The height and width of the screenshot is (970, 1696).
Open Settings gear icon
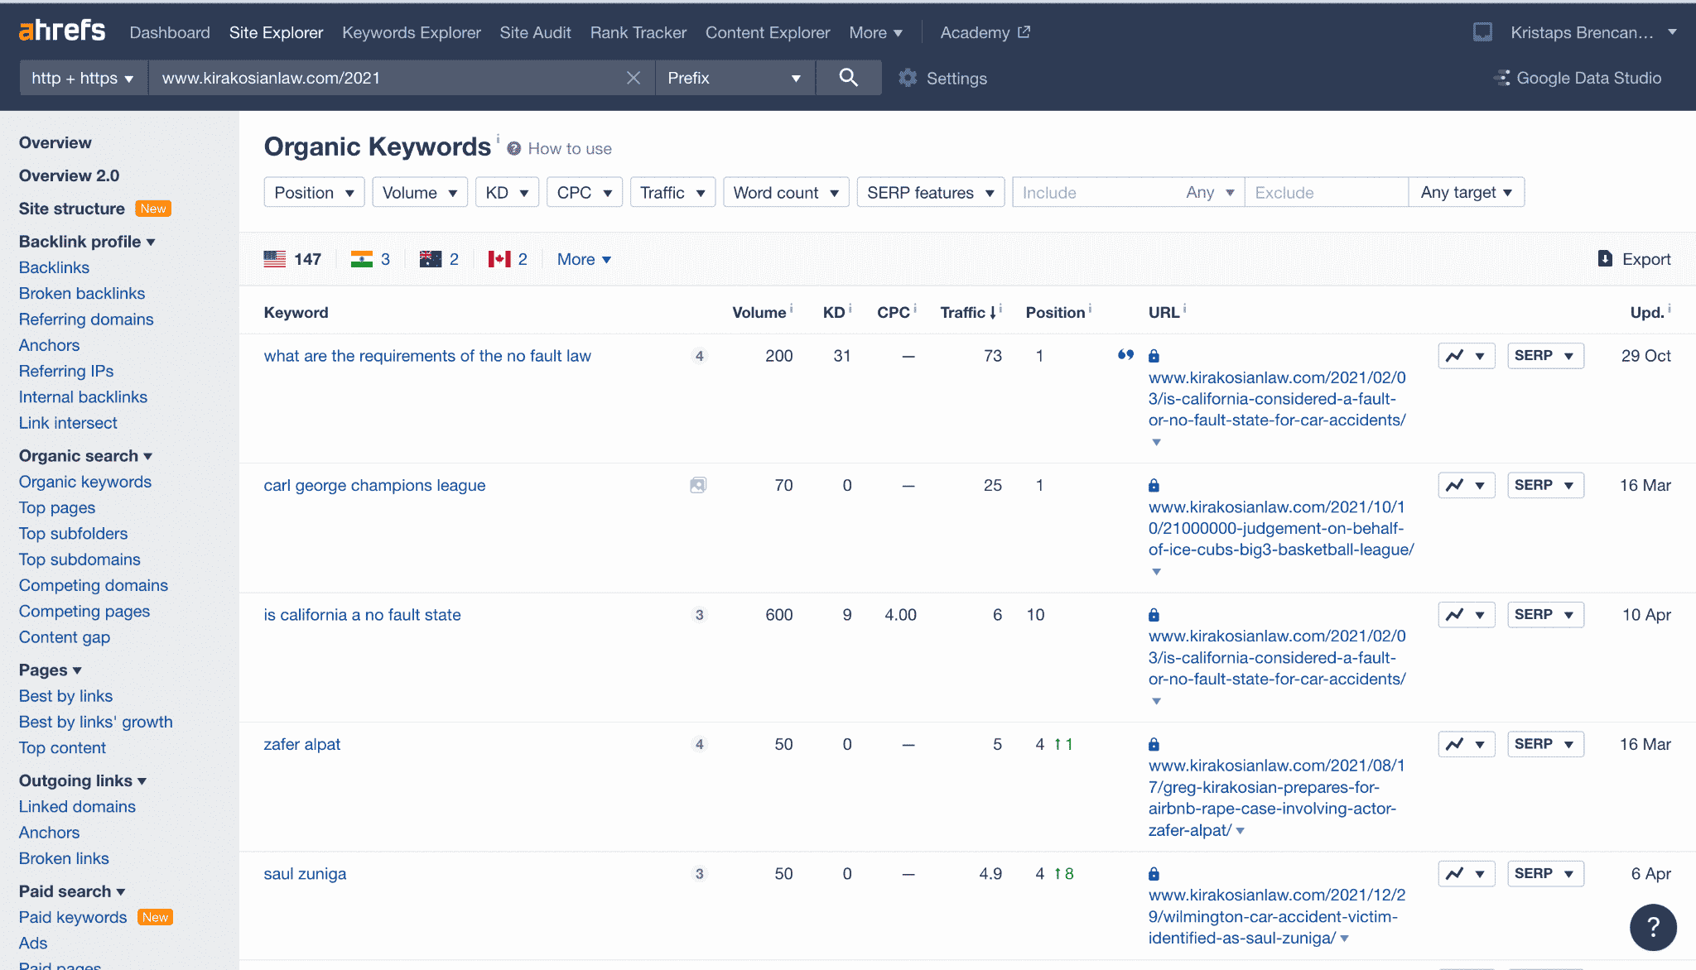click(908, 78)
